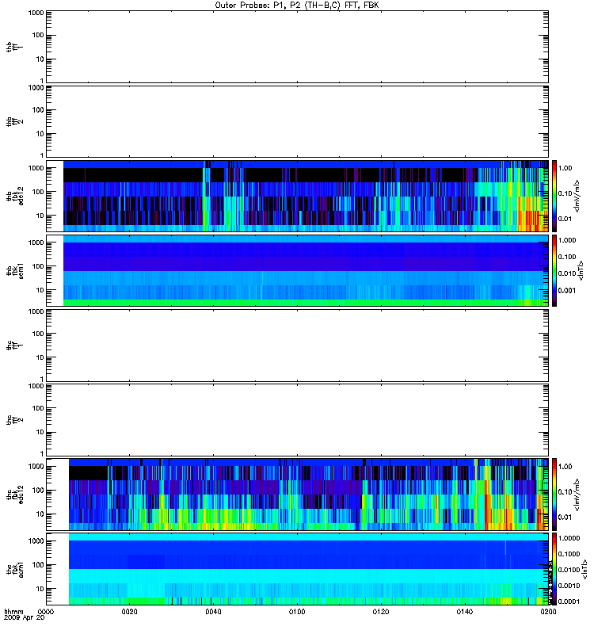Click the "0140" time tick label
The height and width of the screenshot is (634, 594).
pos(465,612)
